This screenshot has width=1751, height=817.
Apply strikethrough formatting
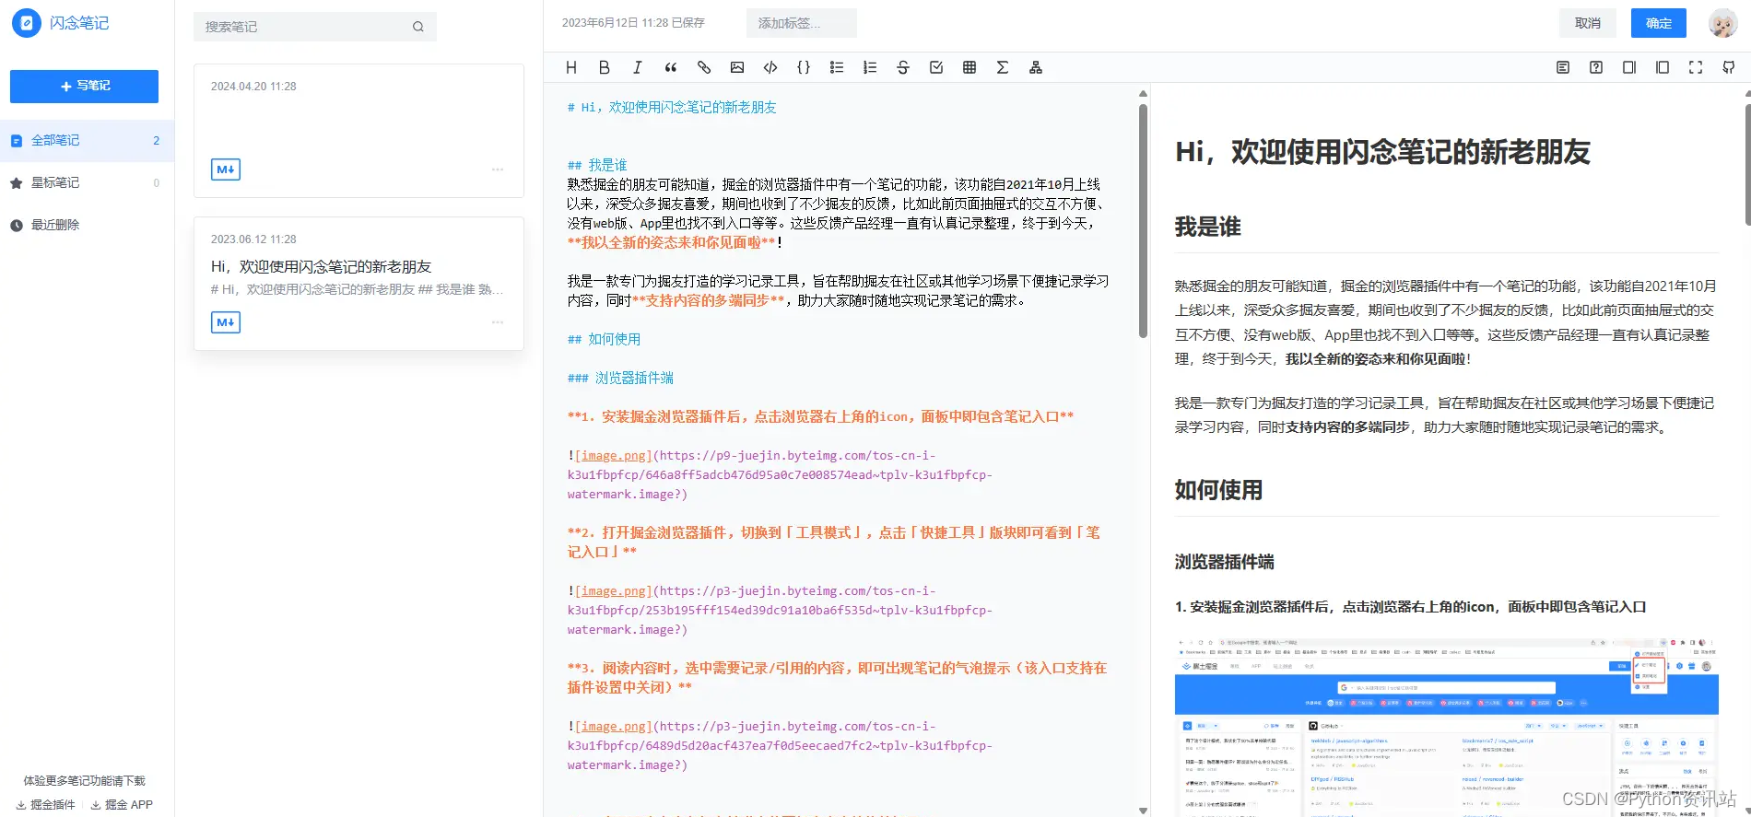click(903, 67)
